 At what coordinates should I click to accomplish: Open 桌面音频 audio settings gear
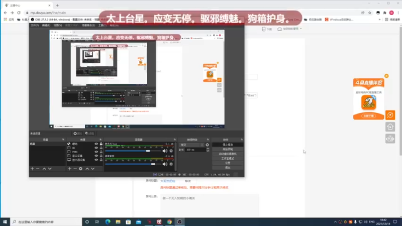tap(171, 164)
